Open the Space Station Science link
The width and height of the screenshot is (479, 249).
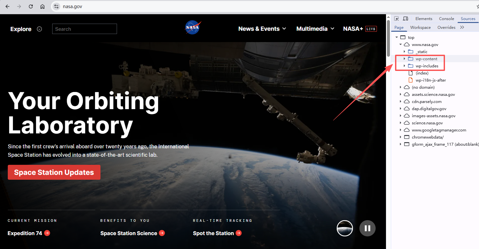[129, 233]
